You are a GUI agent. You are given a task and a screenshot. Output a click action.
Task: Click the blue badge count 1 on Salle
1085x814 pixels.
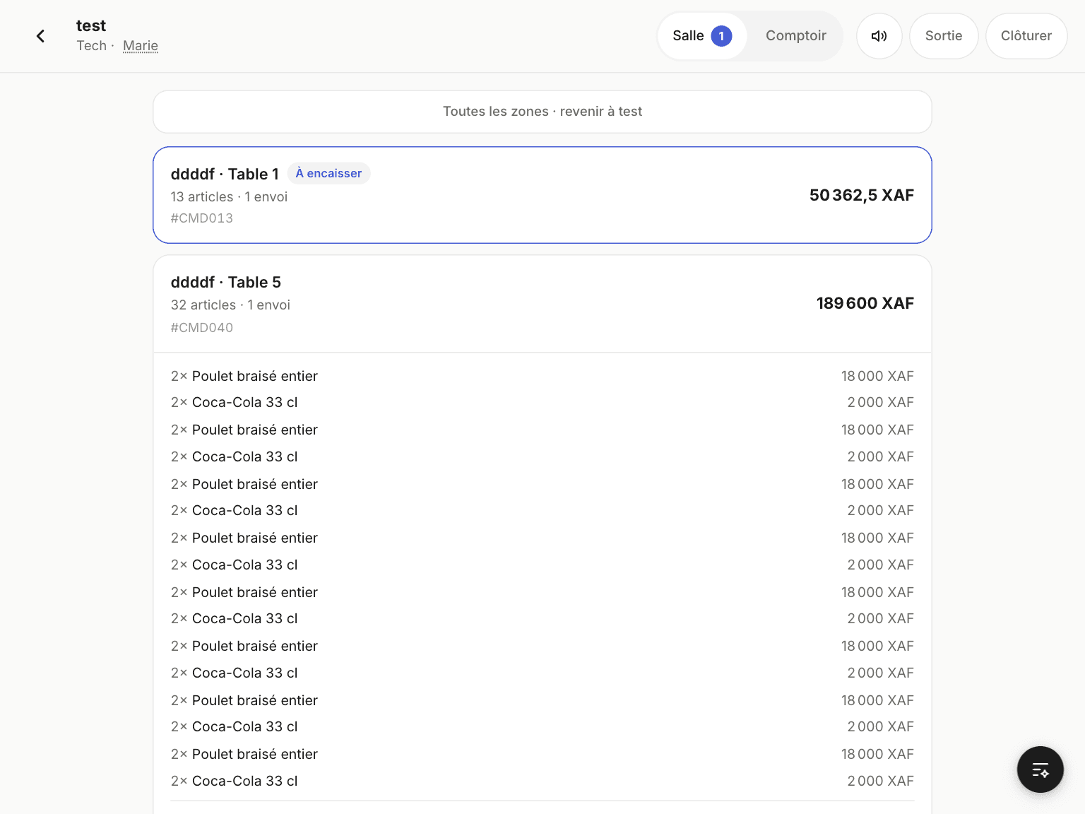721,36
